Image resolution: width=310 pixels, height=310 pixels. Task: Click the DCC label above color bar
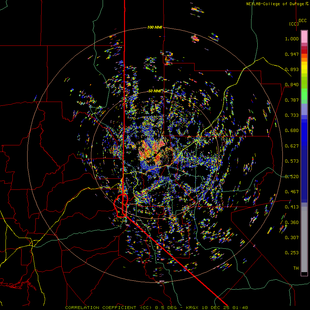[302, 21]
